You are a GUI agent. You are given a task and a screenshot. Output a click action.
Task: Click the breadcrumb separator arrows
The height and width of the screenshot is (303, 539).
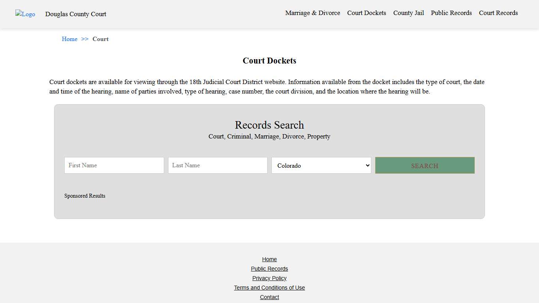click(85, 39)
